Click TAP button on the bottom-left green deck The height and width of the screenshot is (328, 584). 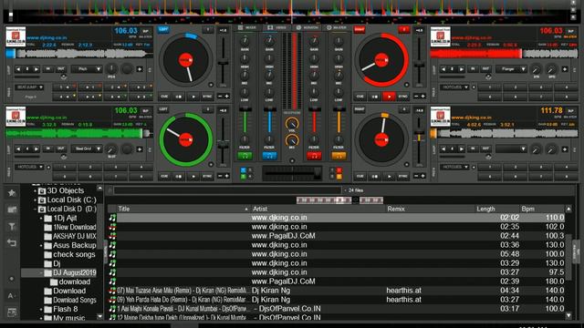pos(146,111)
